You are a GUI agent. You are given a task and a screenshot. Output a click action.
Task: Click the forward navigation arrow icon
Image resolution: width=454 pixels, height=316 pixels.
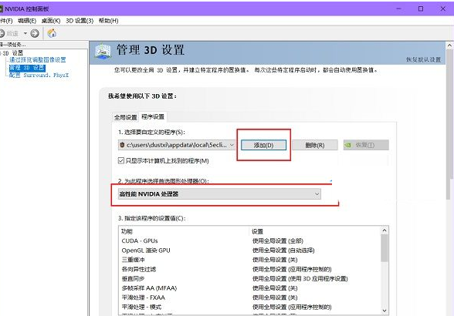[35, 34]
